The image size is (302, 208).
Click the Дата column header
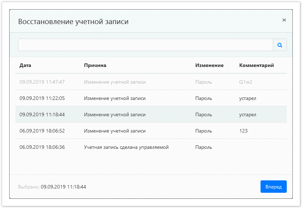click(26, 65)
